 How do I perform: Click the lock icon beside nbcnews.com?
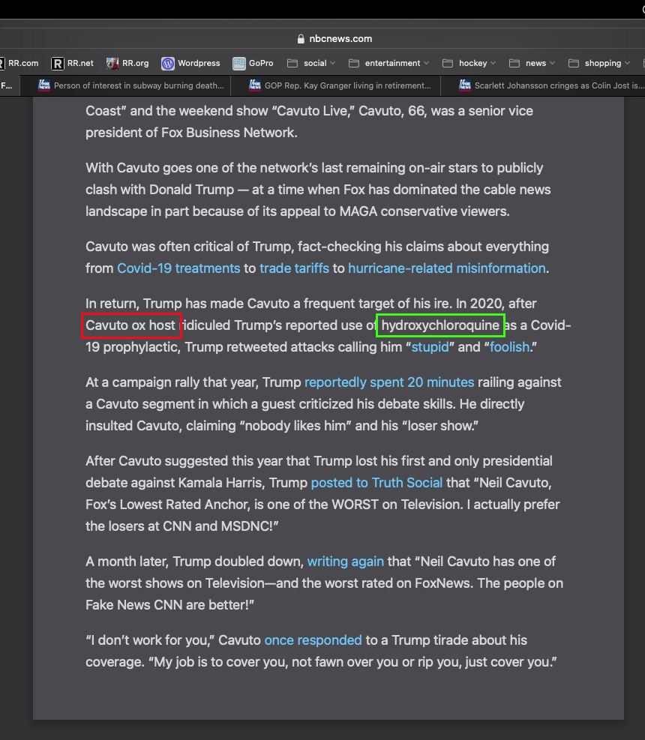pos(301,39)
